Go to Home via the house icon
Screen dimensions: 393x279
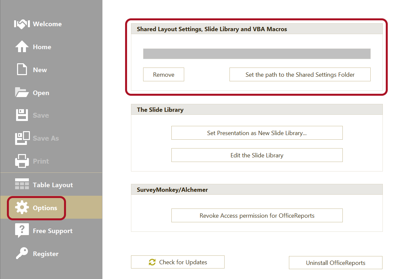point(22,47)
